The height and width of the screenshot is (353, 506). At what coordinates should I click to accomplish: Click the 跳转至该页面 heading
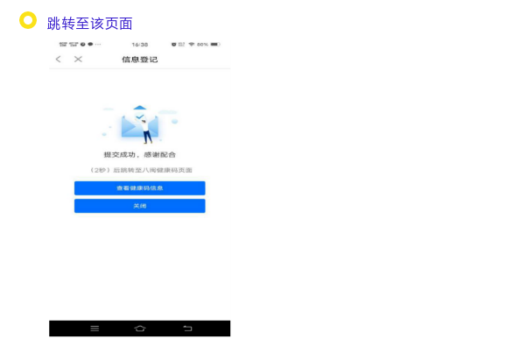pos(89,24)
